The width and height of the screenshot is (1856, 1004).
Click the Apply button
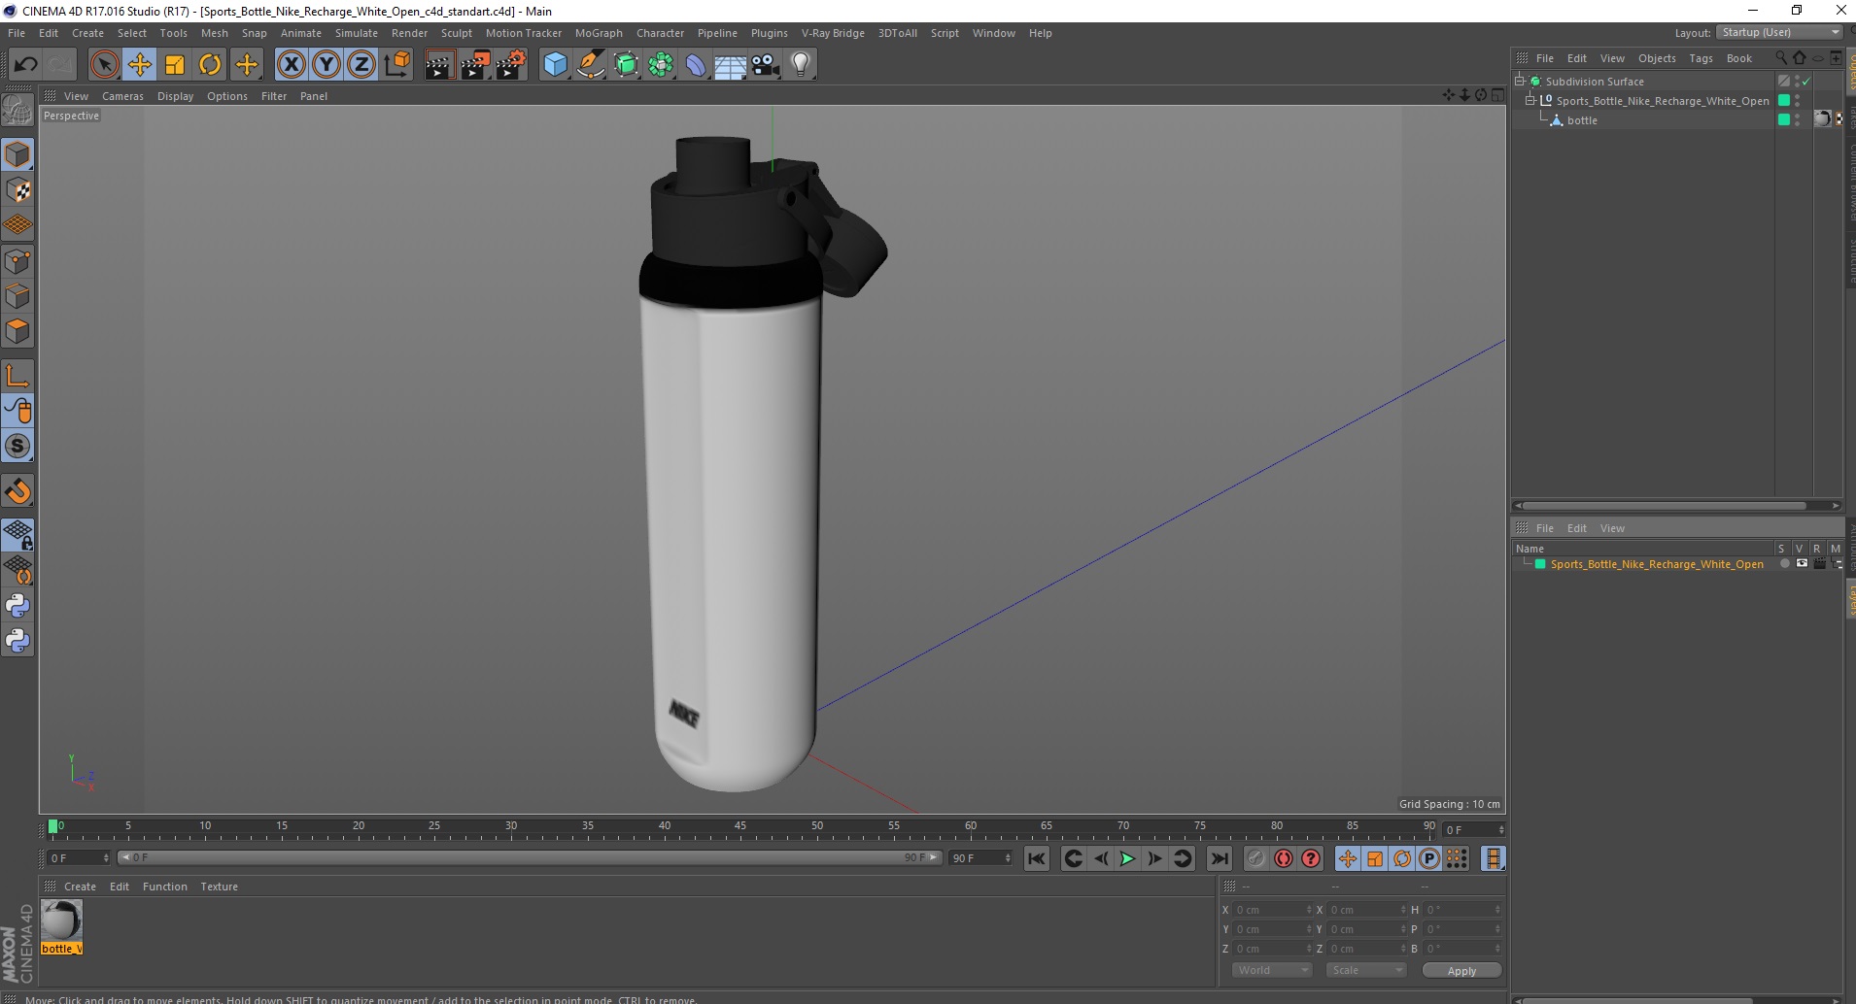pos(1461,970)
